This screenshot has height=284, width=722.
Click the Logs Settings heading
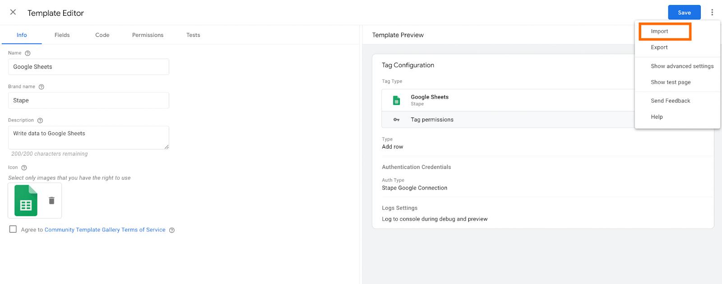[399, 208]
